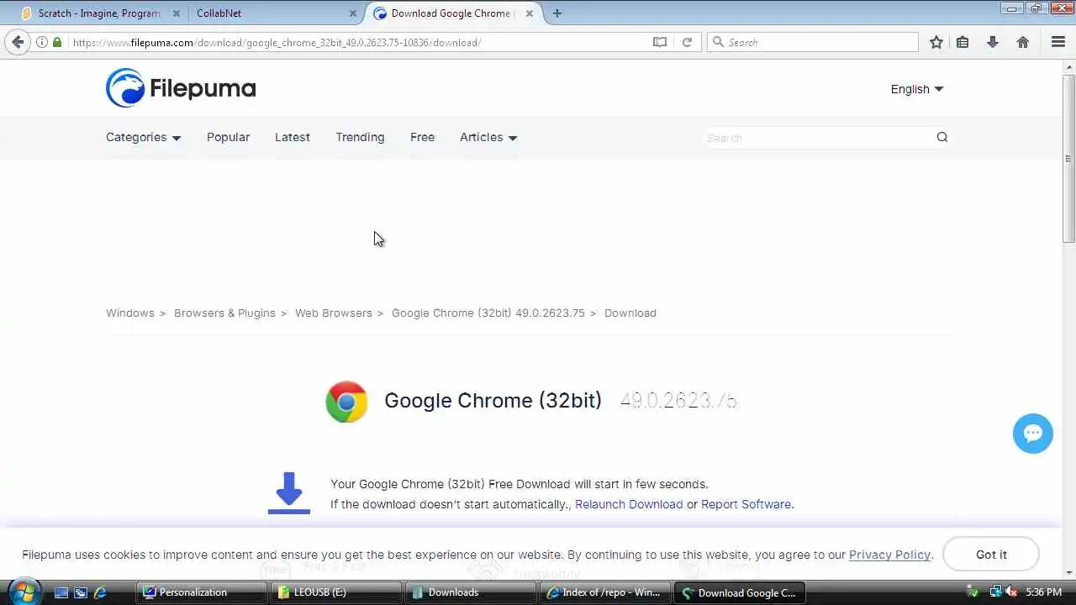Image resolution: width=1076 pixels, height=605 pixels.
Task: Click Switch between windows quick launch icon
Action: (81, 592)
